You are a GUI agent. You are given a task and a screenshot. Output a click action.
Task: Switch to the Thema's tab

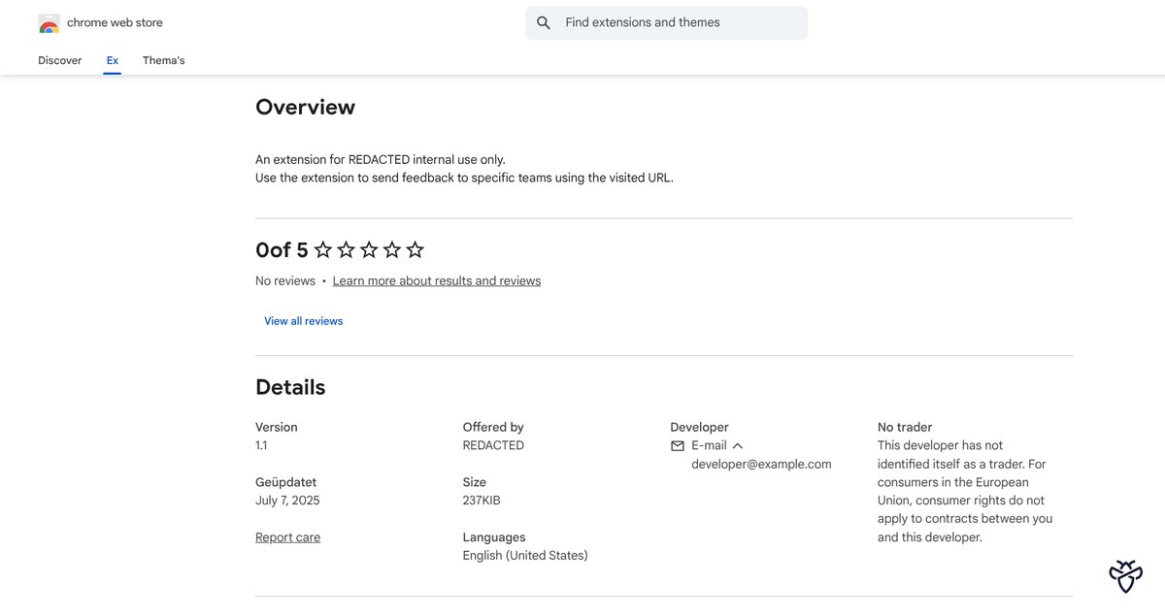(163, 60)
